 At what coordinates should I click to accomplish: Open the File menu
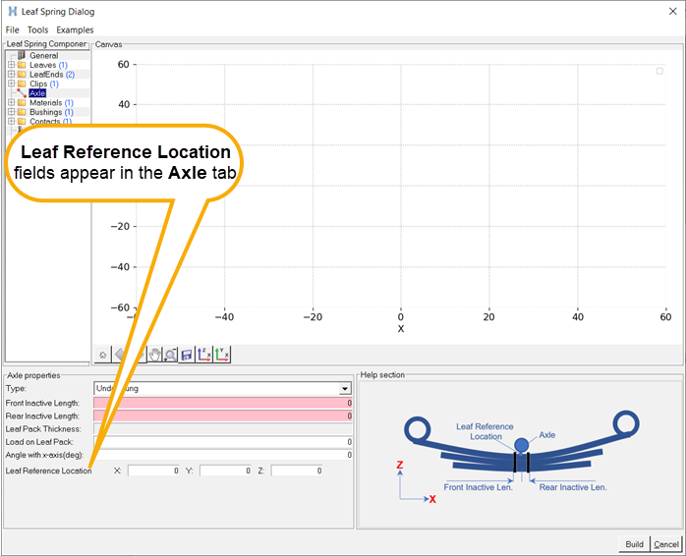point(13,30)
